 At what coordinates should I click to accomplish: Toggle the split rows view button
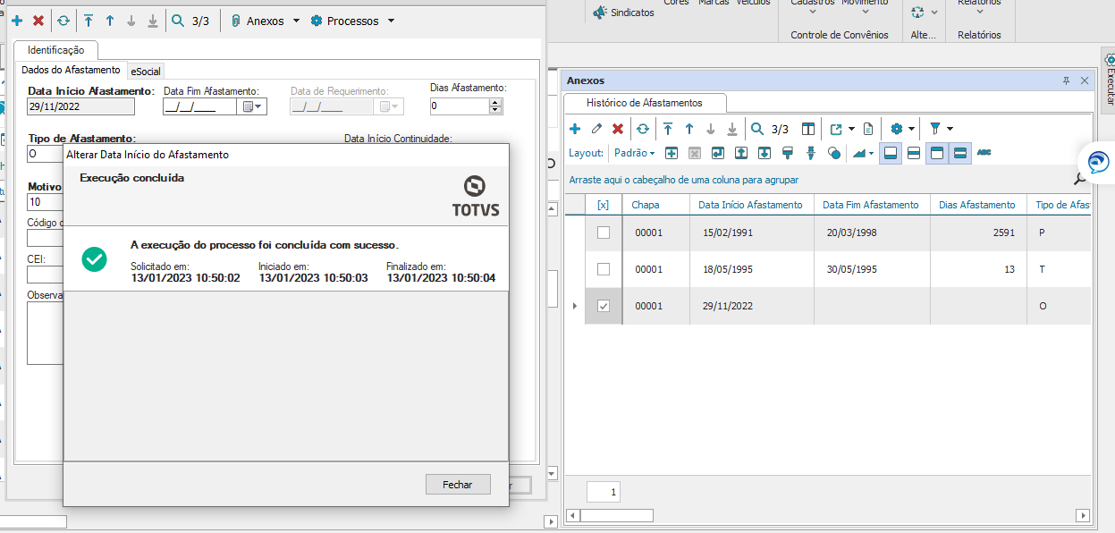click(x=914, y=153)
